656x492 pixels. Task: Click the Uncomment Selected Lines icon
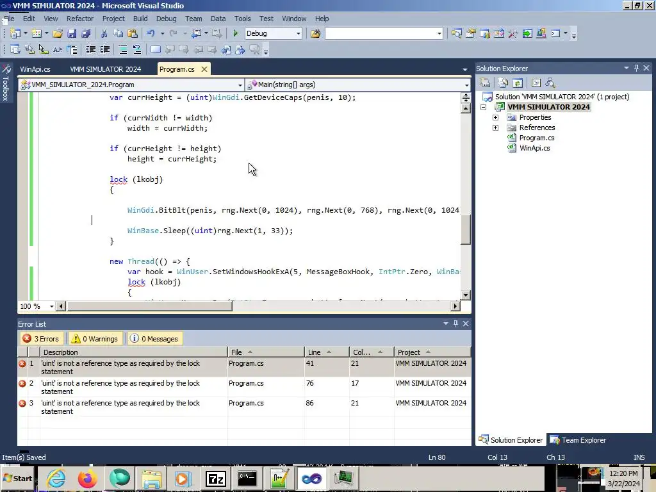pos(137,50)
